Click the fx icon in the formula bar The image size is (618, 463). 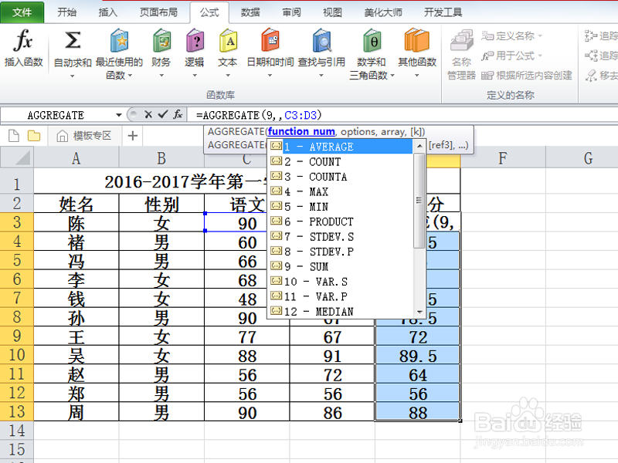click(x=178, y=114)
